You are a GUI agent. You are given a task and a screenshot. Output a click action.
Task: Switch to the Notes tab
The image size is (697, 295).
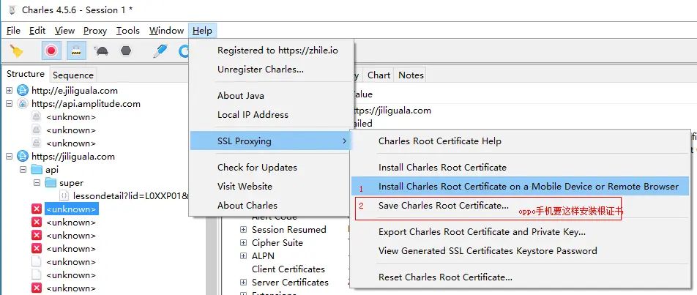coord(411,75)
